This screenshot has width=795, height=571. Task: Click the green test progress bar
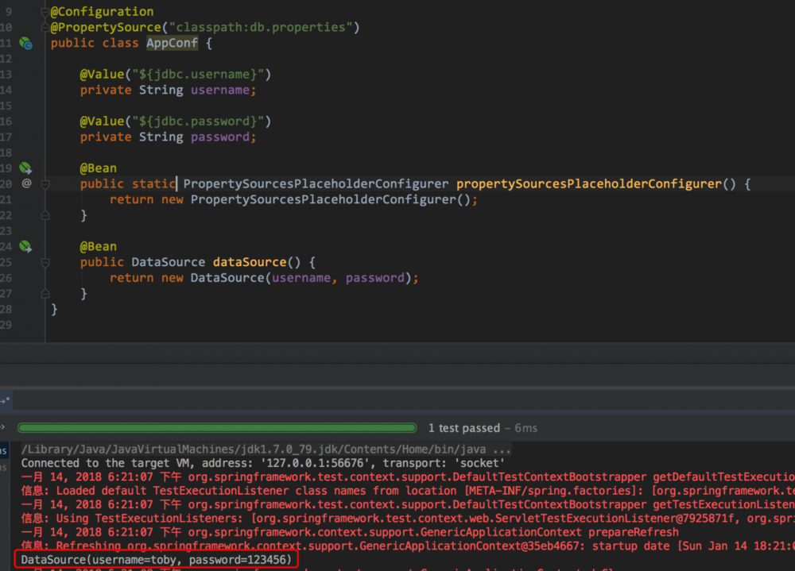point(217,428)
